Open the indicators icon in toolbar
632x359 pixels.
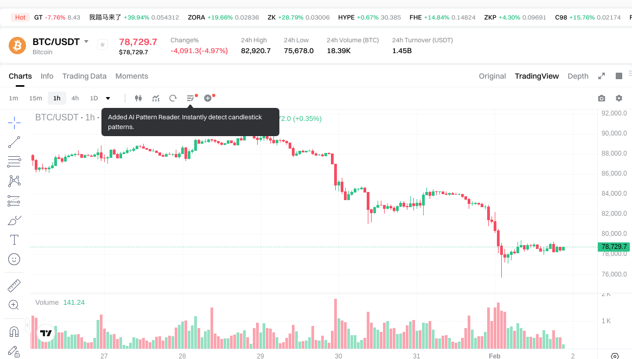[156, 98]
